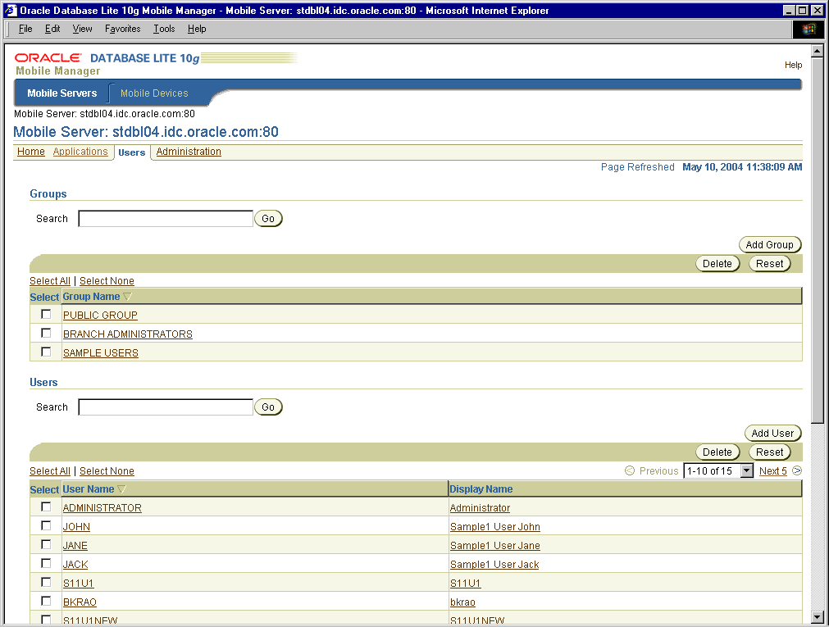
Task: Open the JOHN user link
Action: click(x=76, y=527)
